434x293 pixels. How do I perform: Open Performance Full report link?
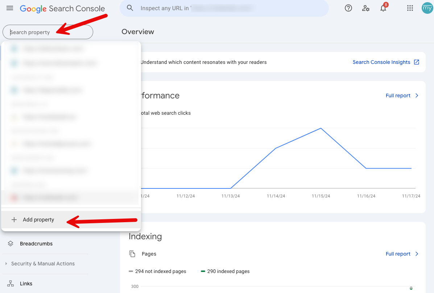(398, 95)
